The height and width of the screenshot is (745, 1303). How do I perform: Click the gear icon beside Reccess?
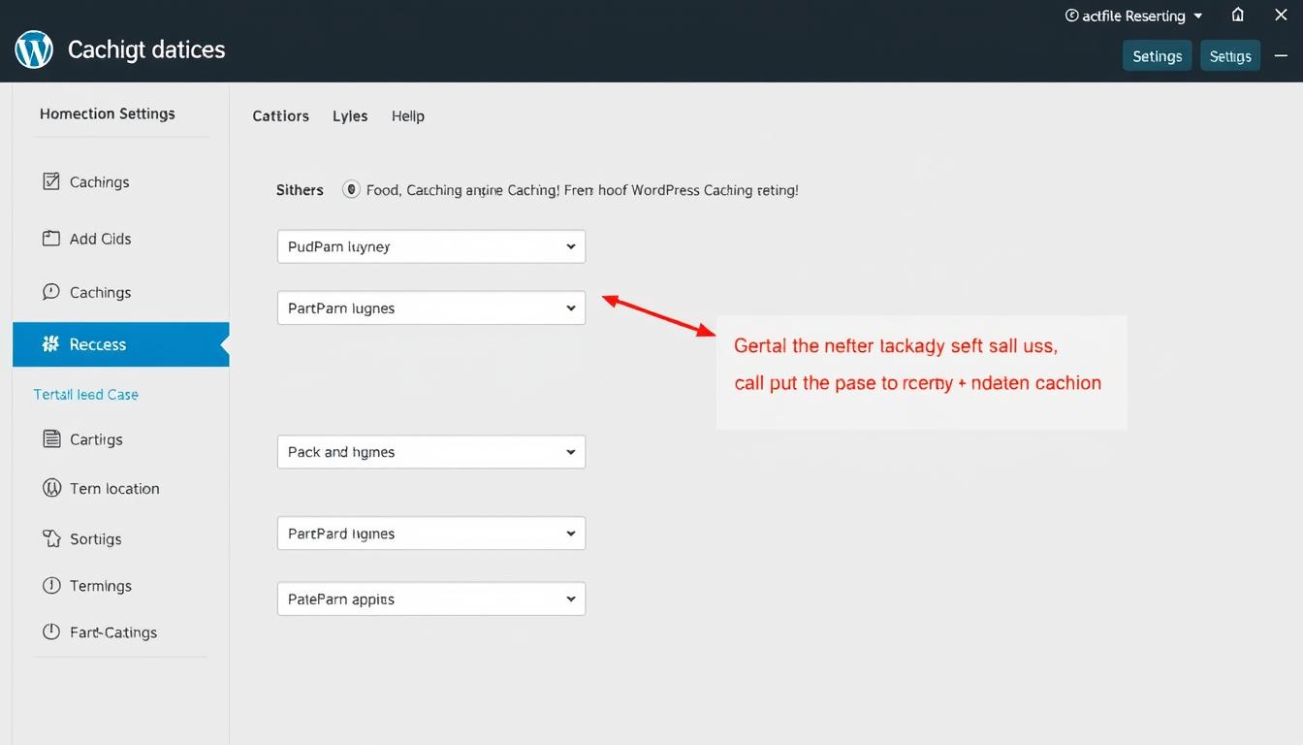[x=51, y=344]
